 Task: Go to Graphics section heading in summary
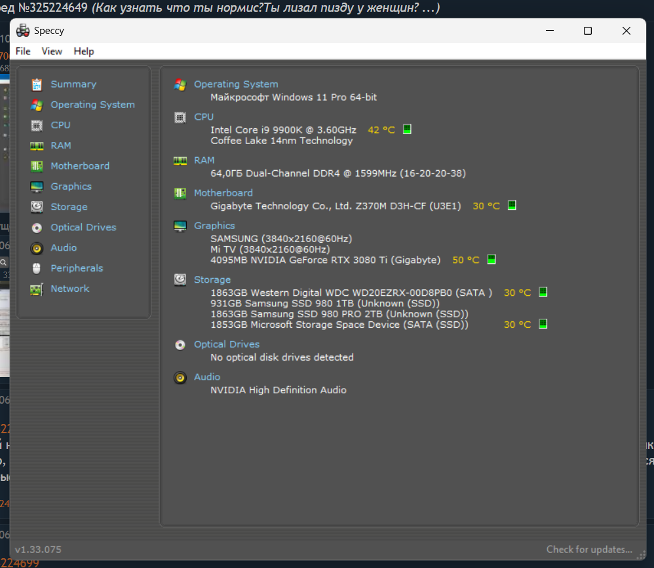tap(214, 226)
